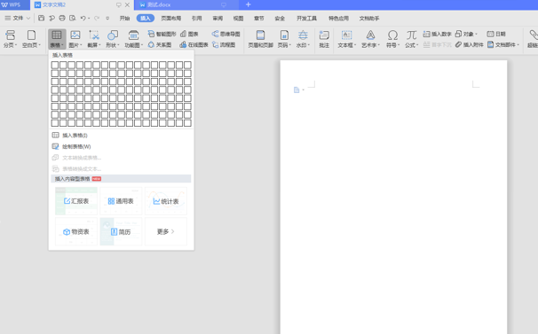Viewport: 538px width, 334px height.
Task: Open the 特色应用 featured apps tab
Action: 338,18
